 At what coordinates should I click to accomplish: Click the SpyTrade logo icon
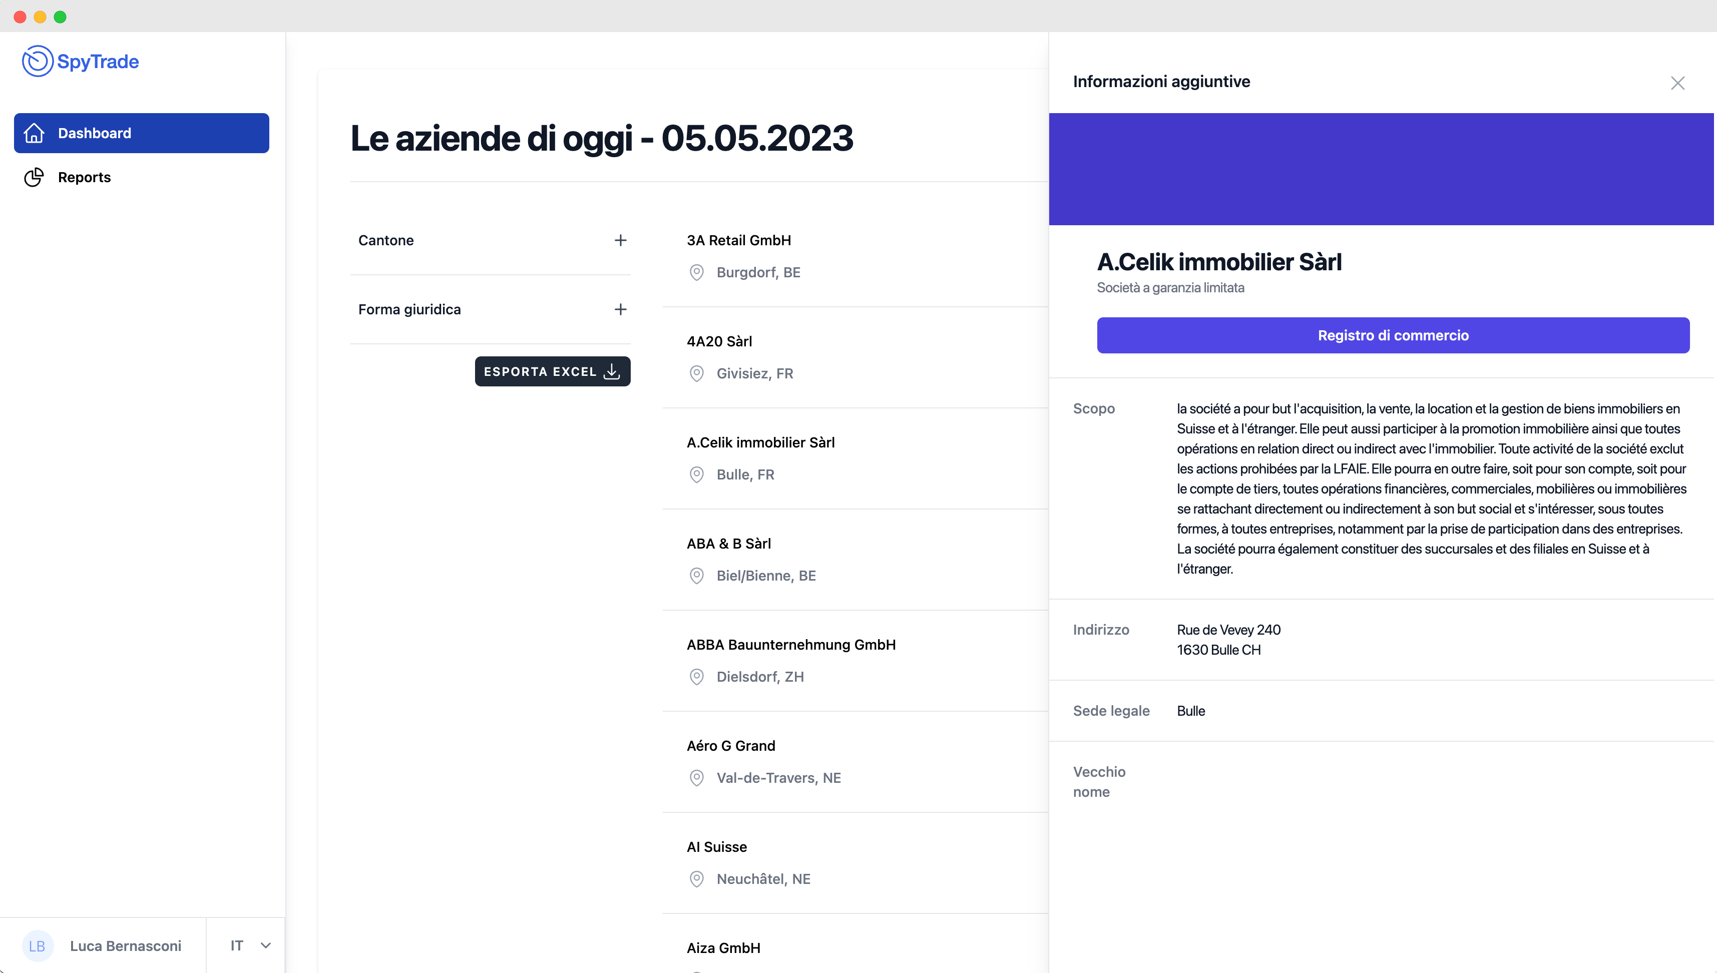point(38,61)
